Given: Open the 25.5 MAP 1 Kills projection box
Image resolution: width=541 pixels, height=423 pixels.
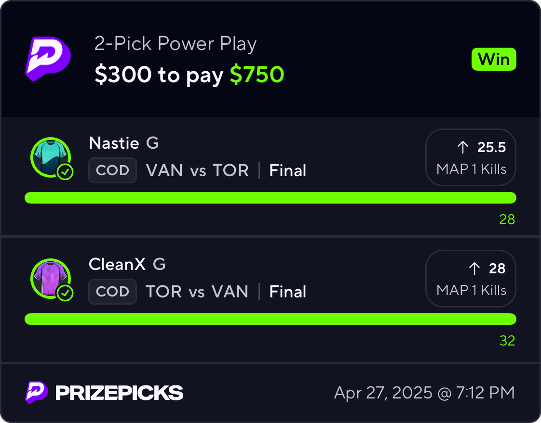Looking at the screenshot, I should (471, 157).
